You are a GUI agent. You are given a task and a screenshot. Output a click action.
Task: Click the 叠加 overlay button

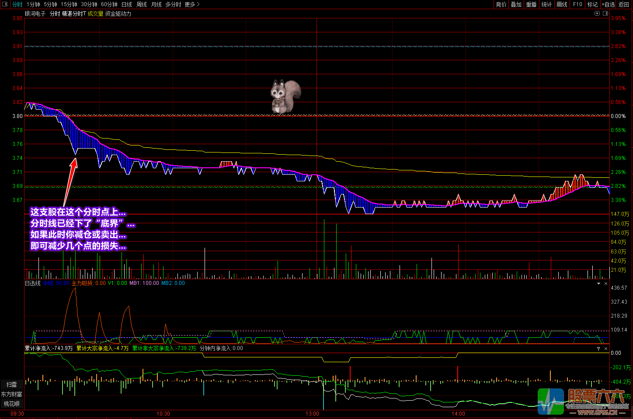[x=516, y=4]
